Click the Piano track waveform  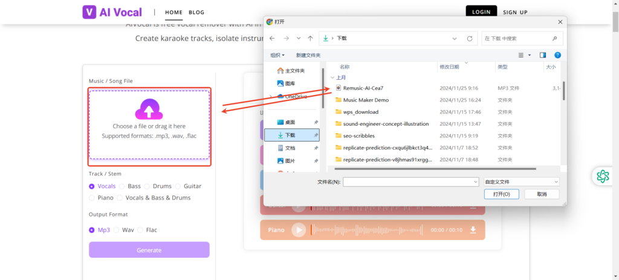[368, 230]
